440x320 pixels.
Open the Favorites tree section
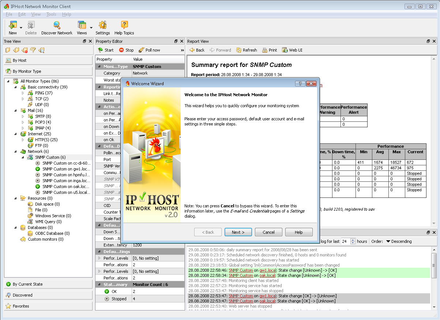point(48,306)
